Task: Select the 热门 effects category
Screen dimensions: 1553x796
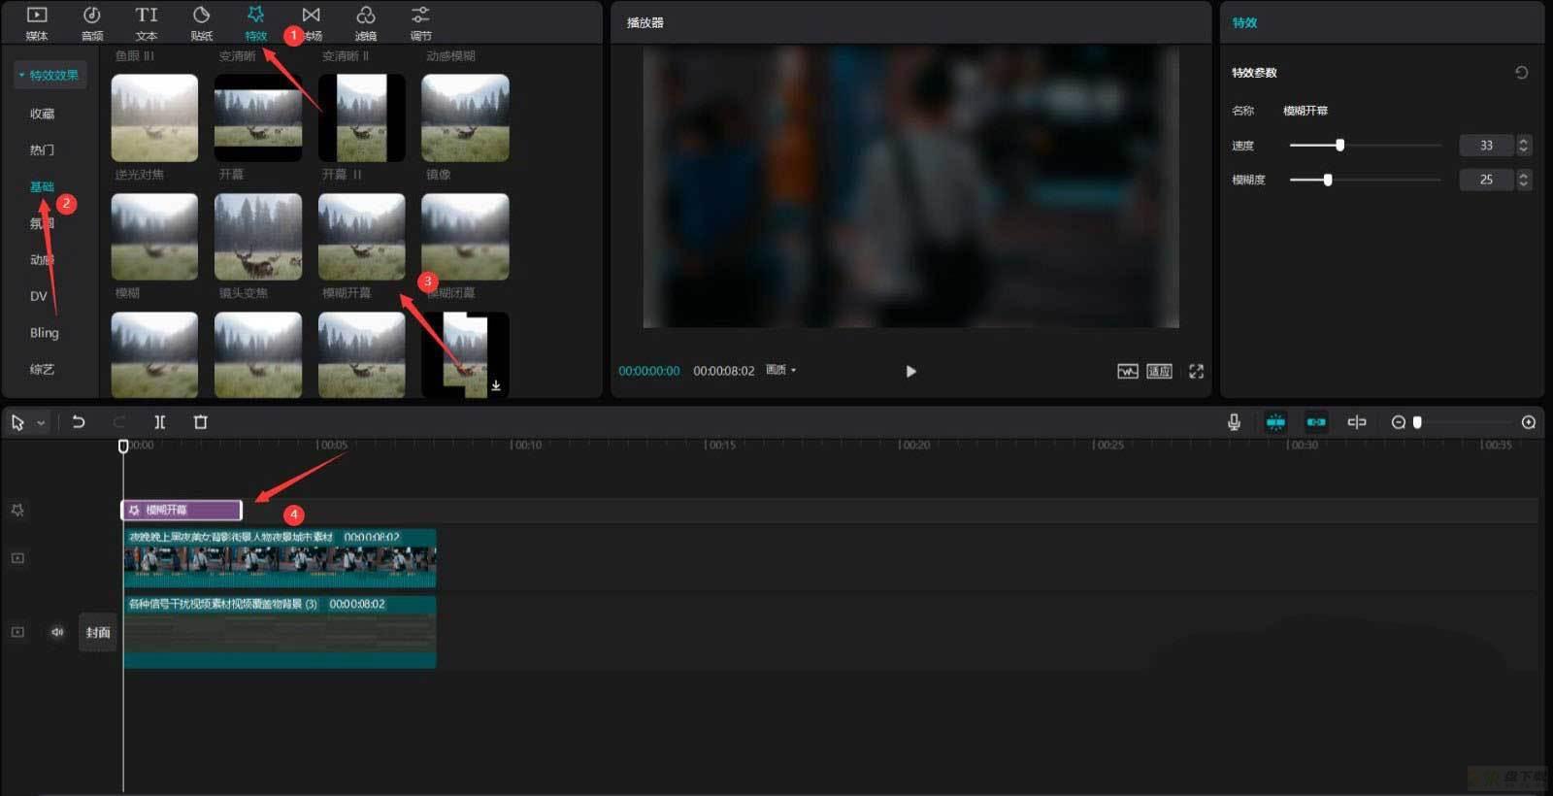Action: pos(42,149)
